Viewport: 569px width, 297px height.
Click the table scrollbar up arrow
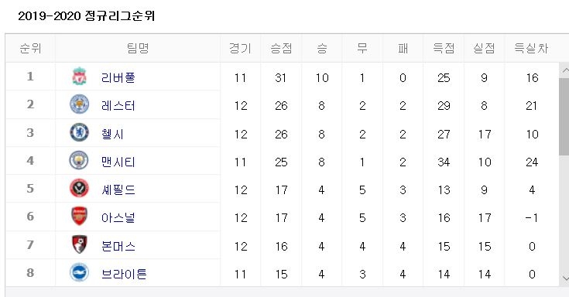coord(564,70)
